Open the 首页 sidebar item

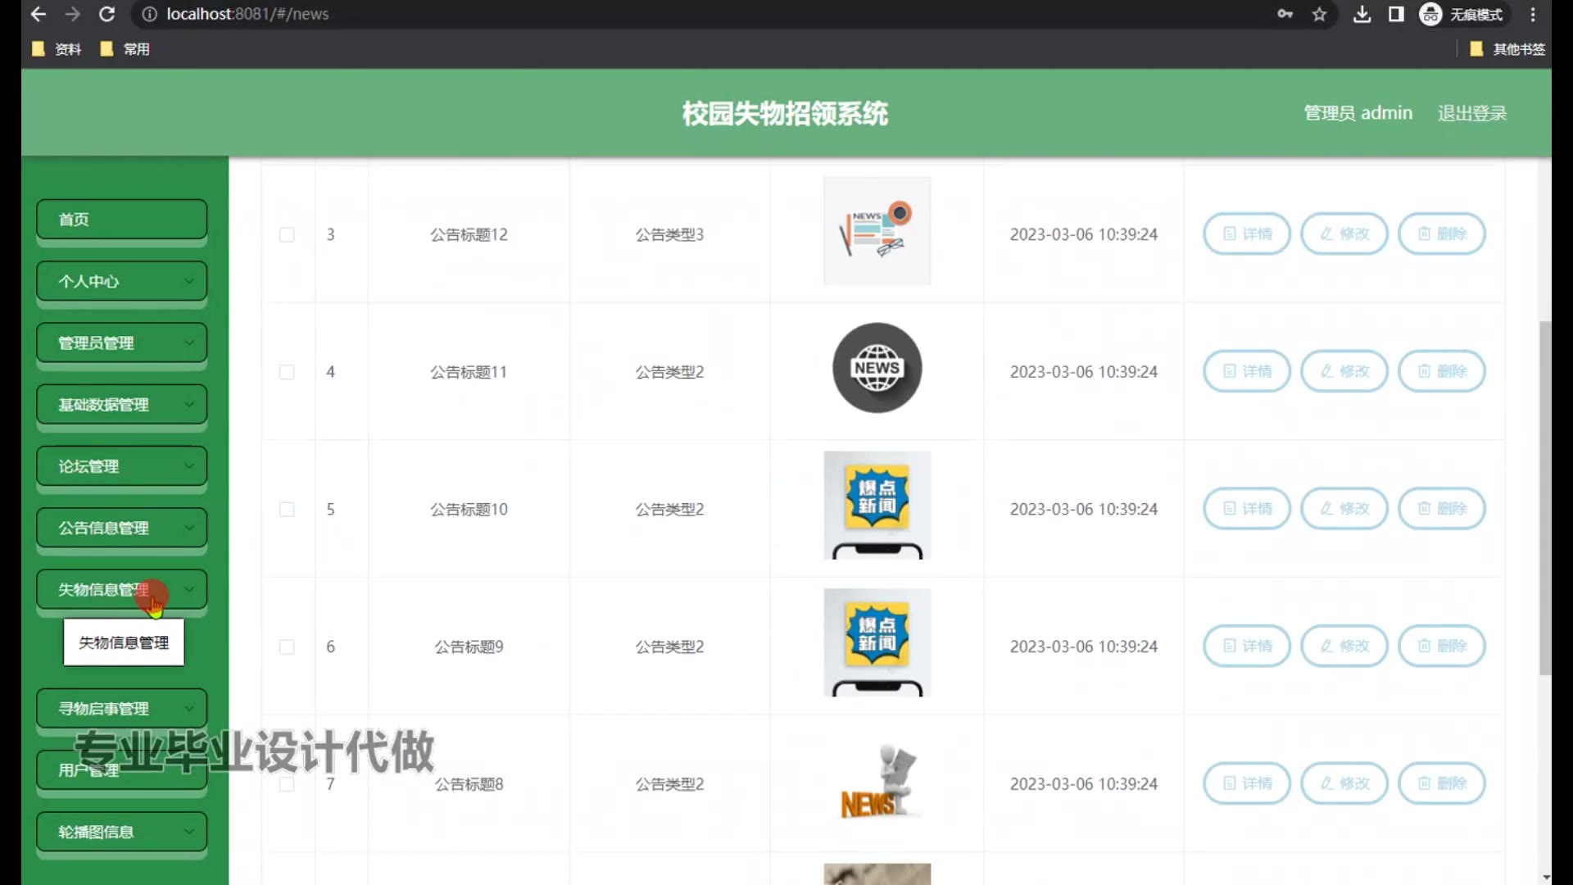coord(121,220)
